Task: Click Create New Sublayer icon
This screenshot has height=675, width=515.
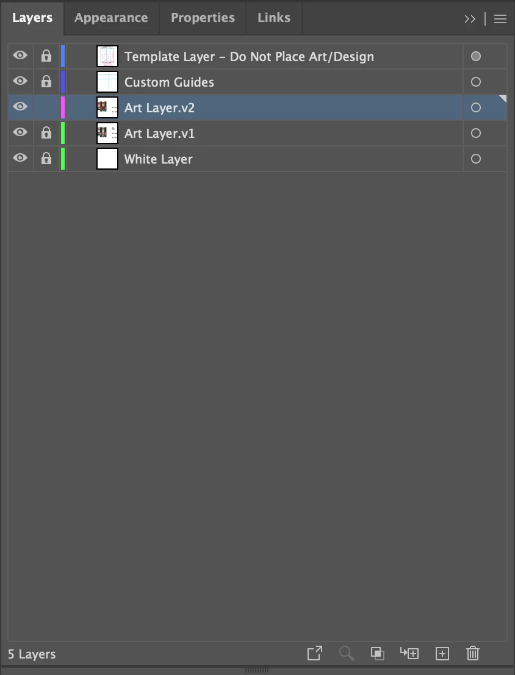Action: click(409, 653)
